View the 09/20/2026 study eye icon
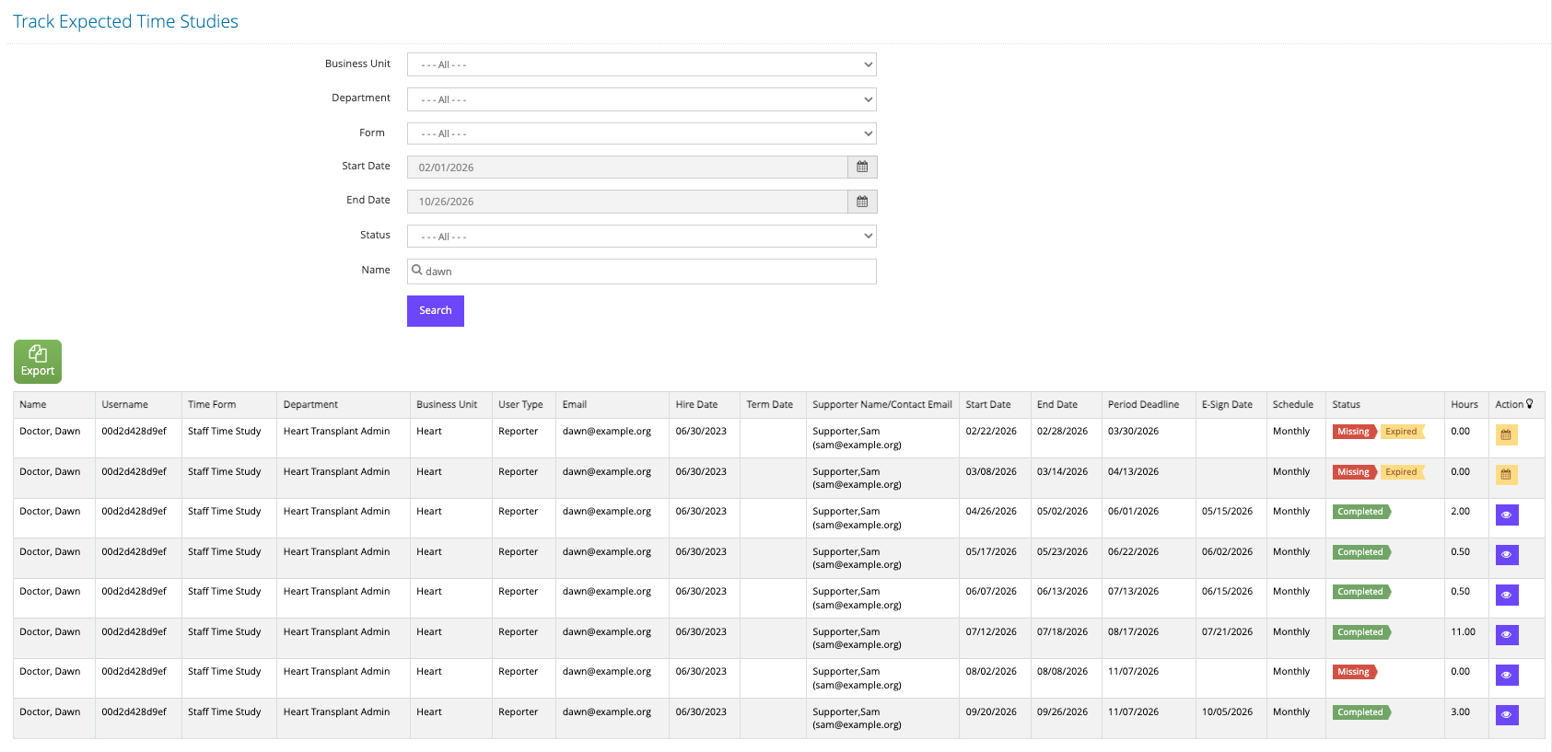1552x752 pixels. coord(1507,715)
